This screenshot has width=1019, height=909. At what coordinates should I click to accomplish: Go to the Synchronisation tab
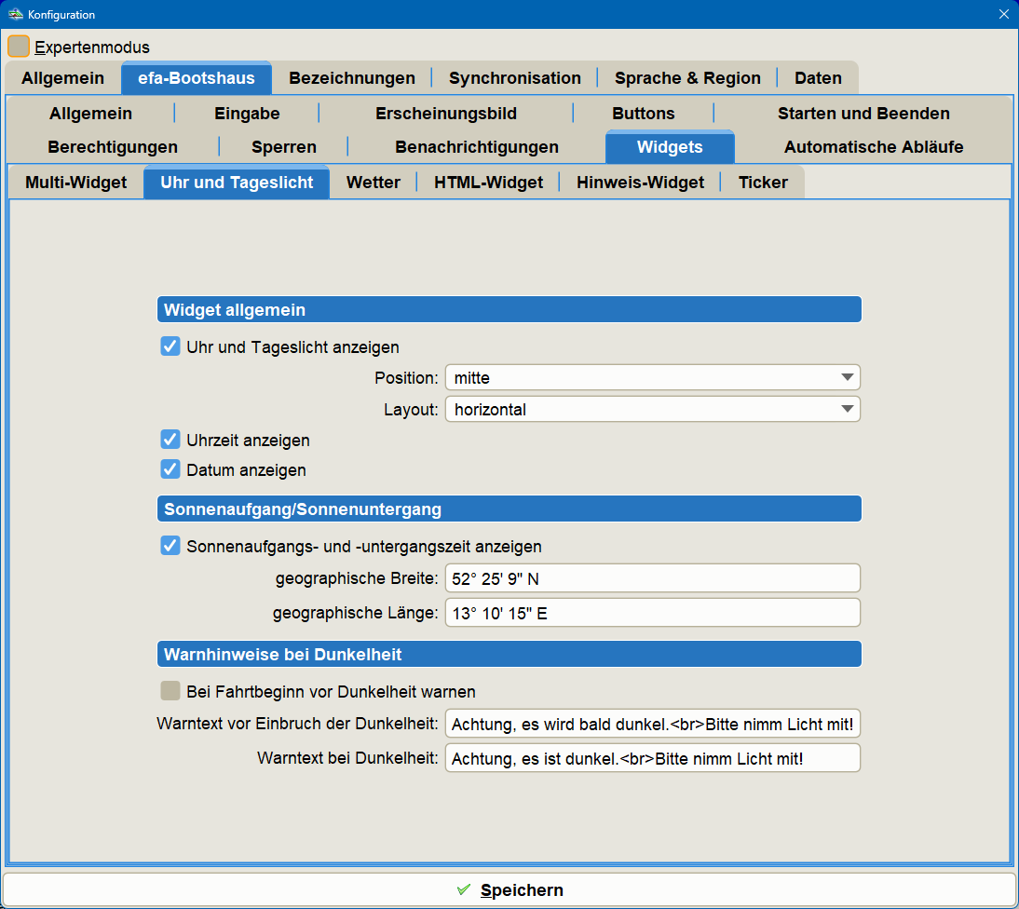tap(514, 78)
